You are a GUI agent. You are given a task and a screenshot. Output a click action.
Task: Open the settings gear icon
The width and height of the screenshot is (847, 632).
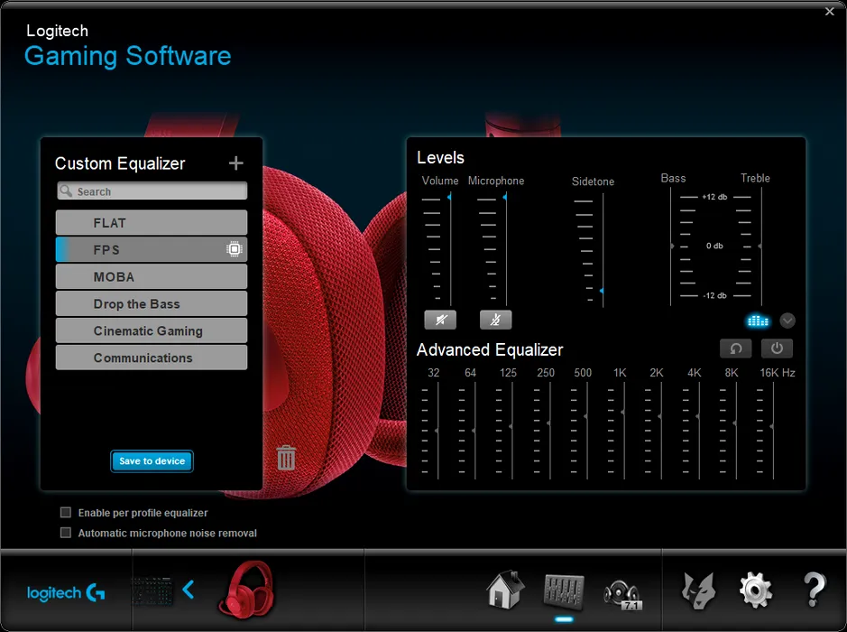[x=755, y=590]
